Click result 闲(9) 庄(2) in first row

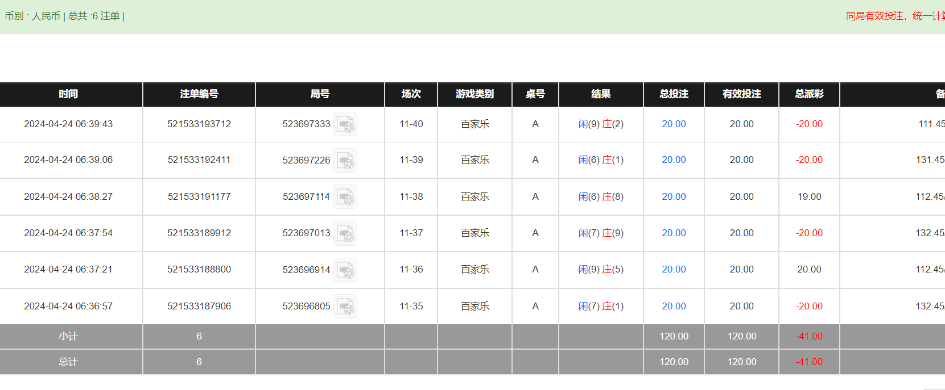click(x=601, y=124)
